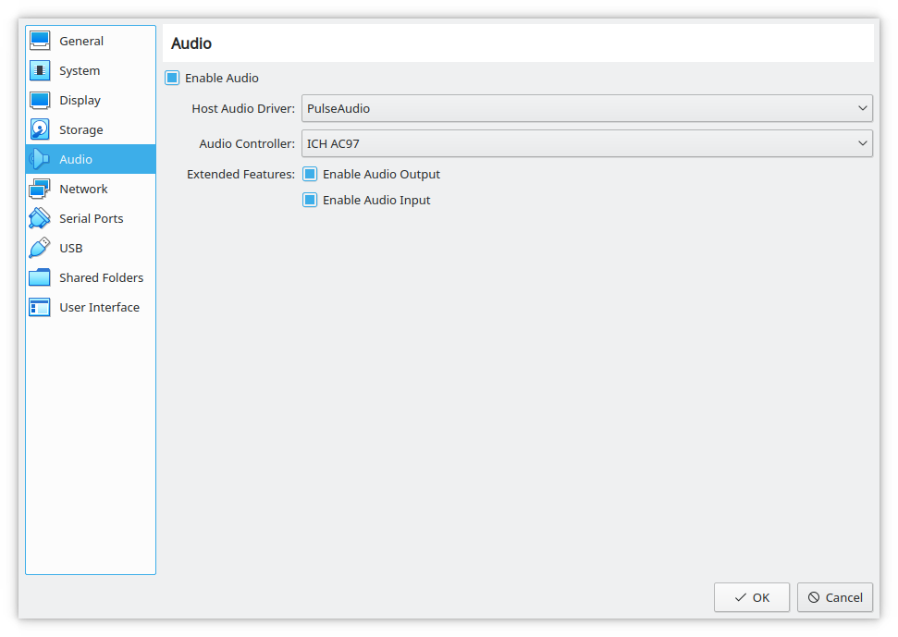Select the Network computers icon
The width and height of the screenshot is (898, 637).
pyautogui.click(x=40, y=189)
